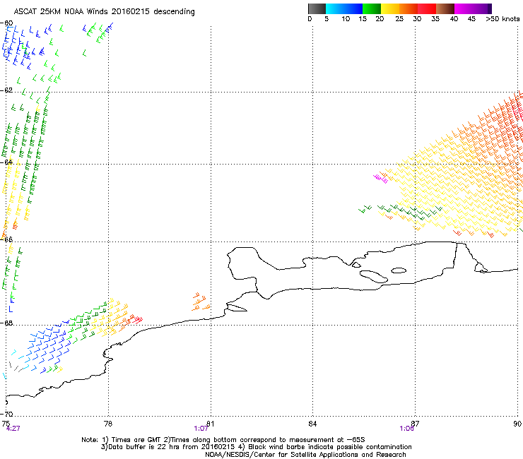Click the '81' longitude label
The width and height of the screenshot is (523, 459).
tap(210, 423)
